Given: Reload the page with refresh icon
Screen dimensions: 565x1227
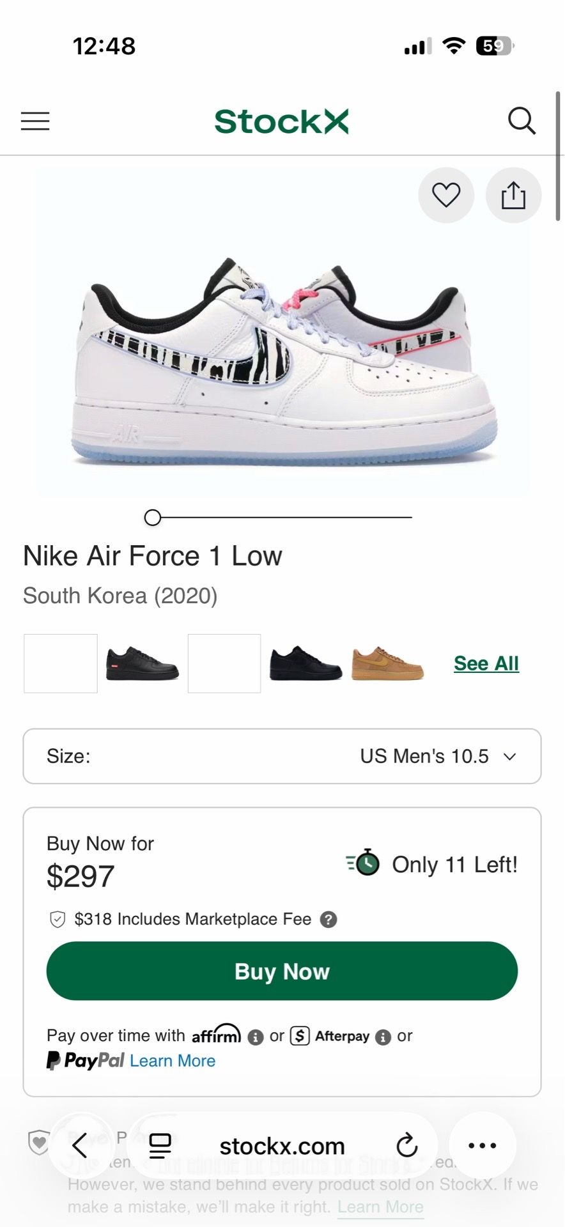Looking at the screenshot, I should (x=406, y=1146).
